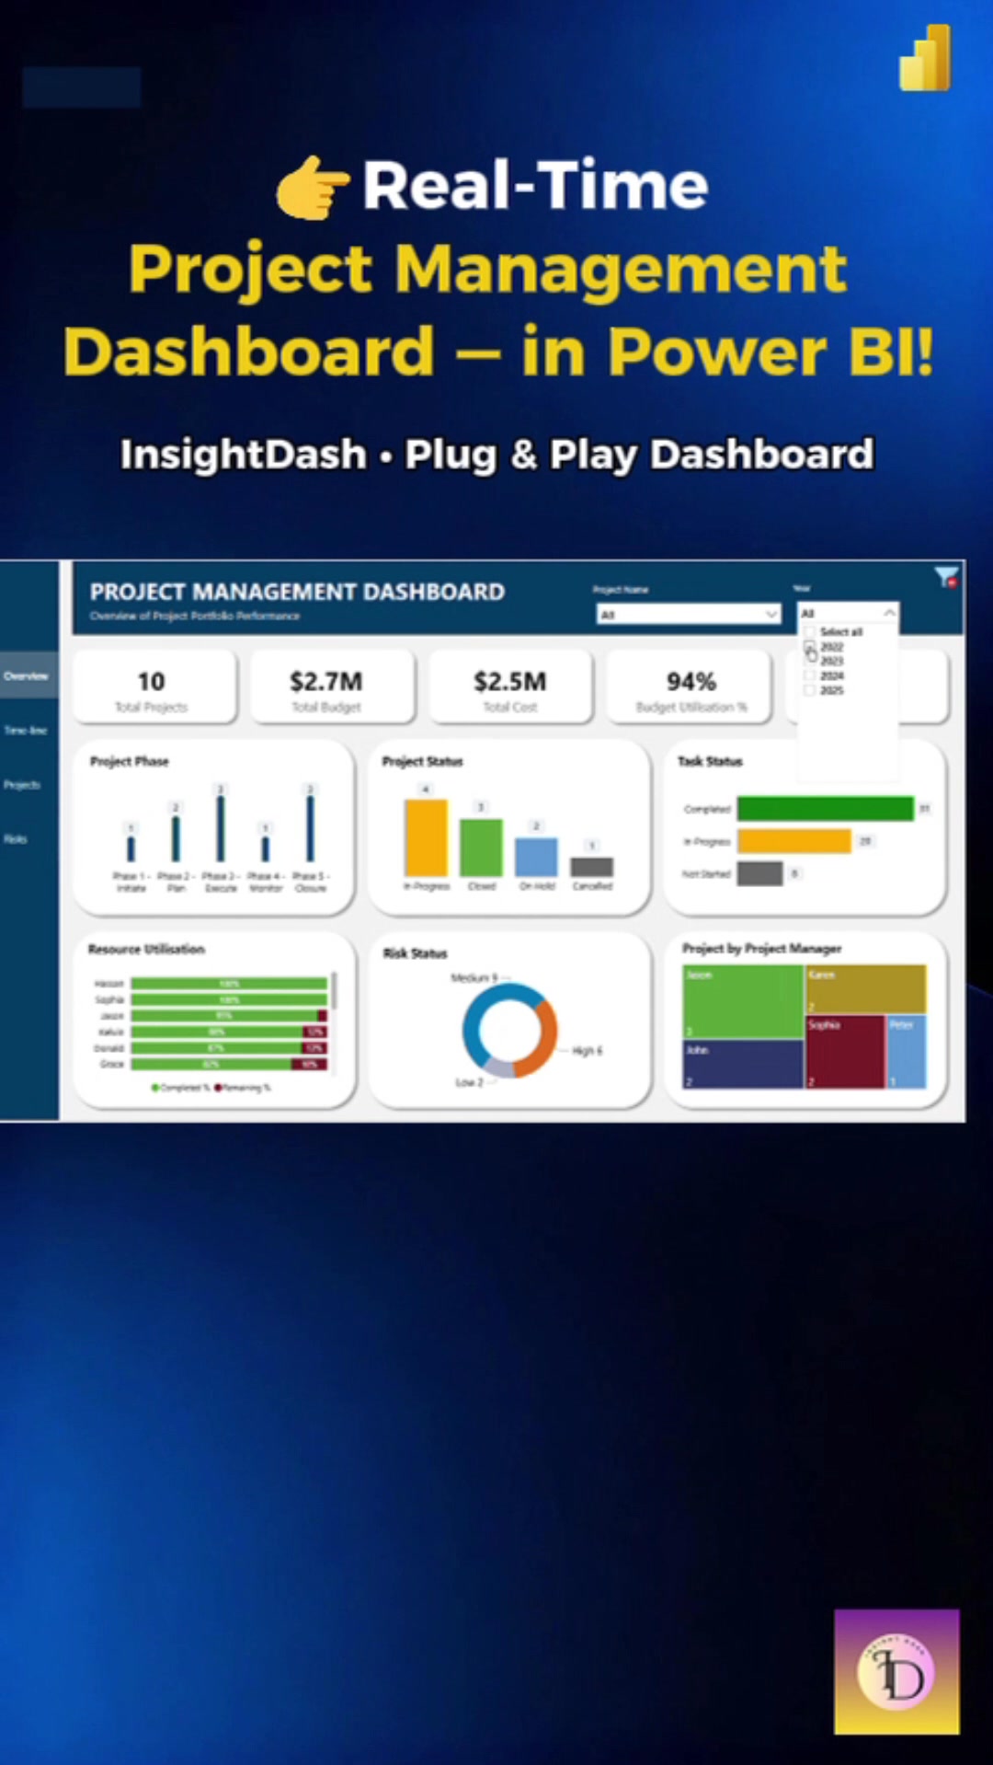Open the Risks sidebar tab
Viewport: 993px width, 1765px height.
pyautogui.click(x=16, y=838)
